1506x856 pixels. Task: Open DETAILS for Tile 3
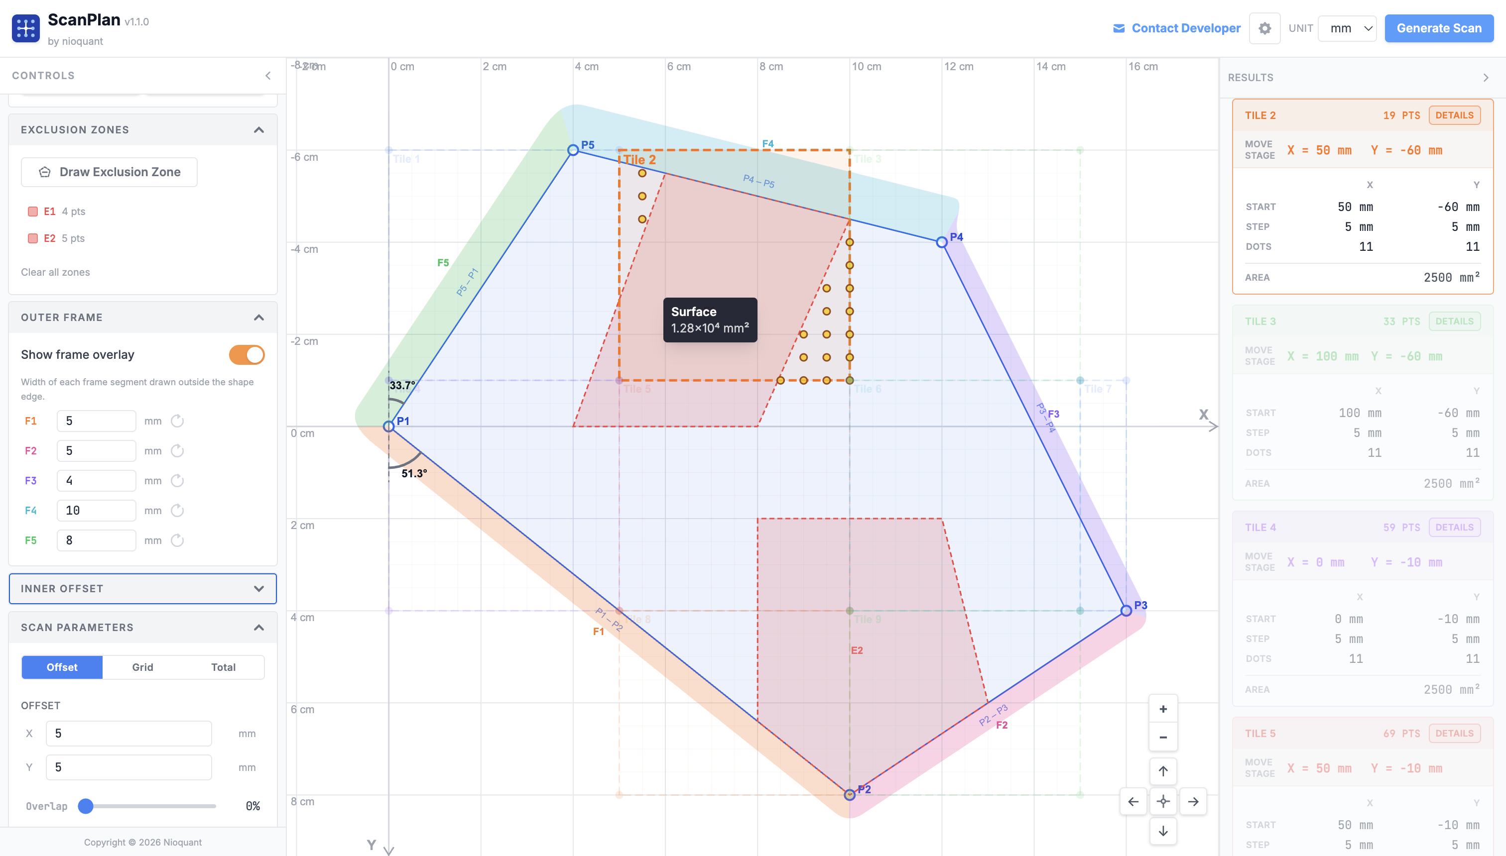tap(1454, 321)
